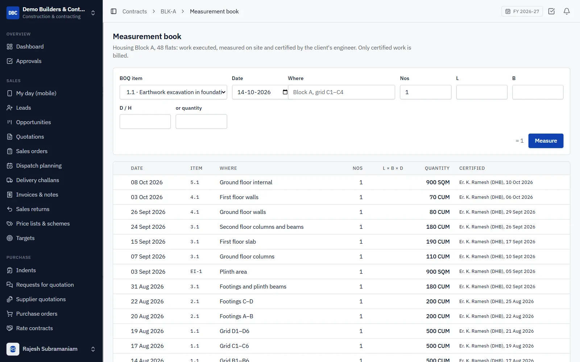Click the Invoices & notes receipt icon
580x362 pixels.
(x=10, y=195)
